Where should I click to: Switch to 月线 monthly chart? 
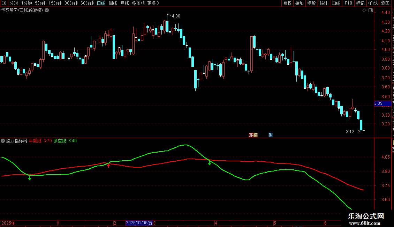124,3
